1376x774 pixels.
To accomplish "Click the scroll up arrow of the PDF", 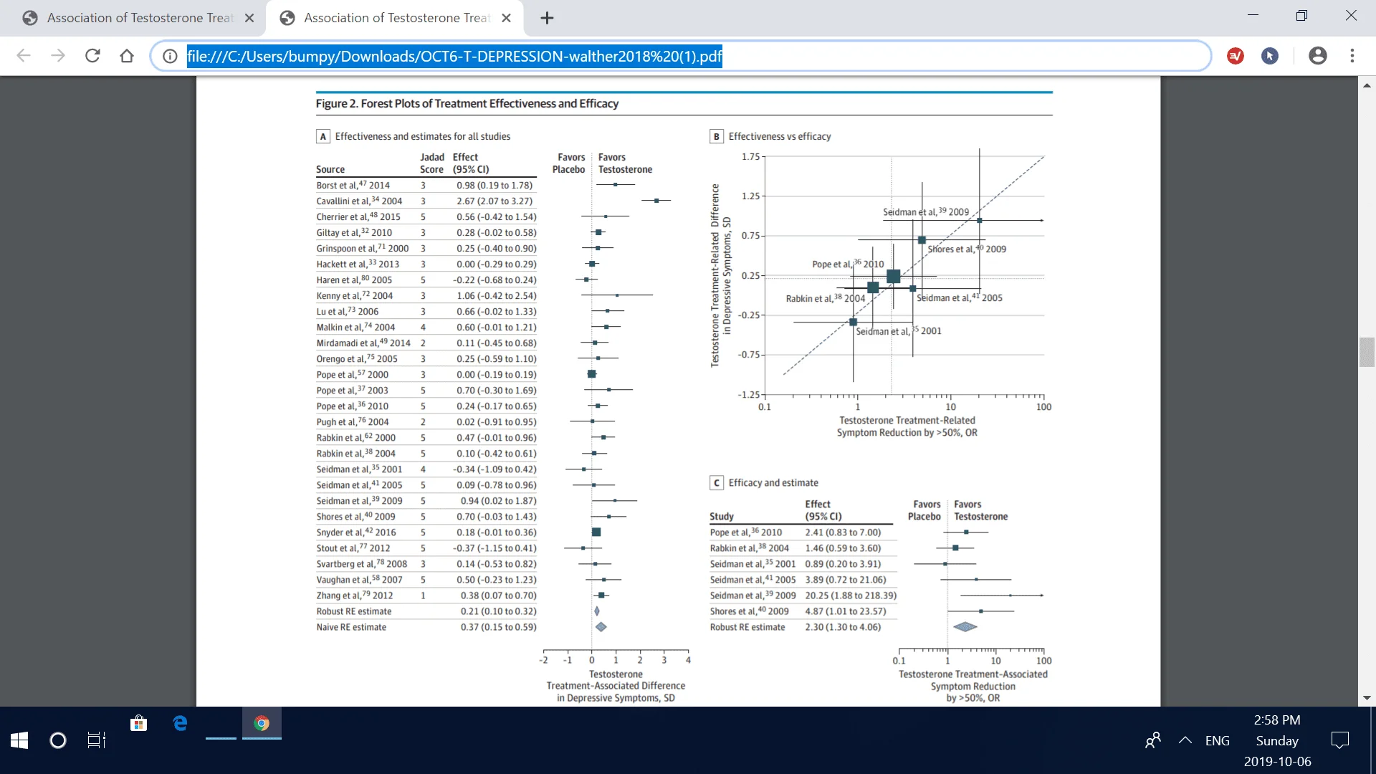I will pyautogui.click(x=1367, y=85).
